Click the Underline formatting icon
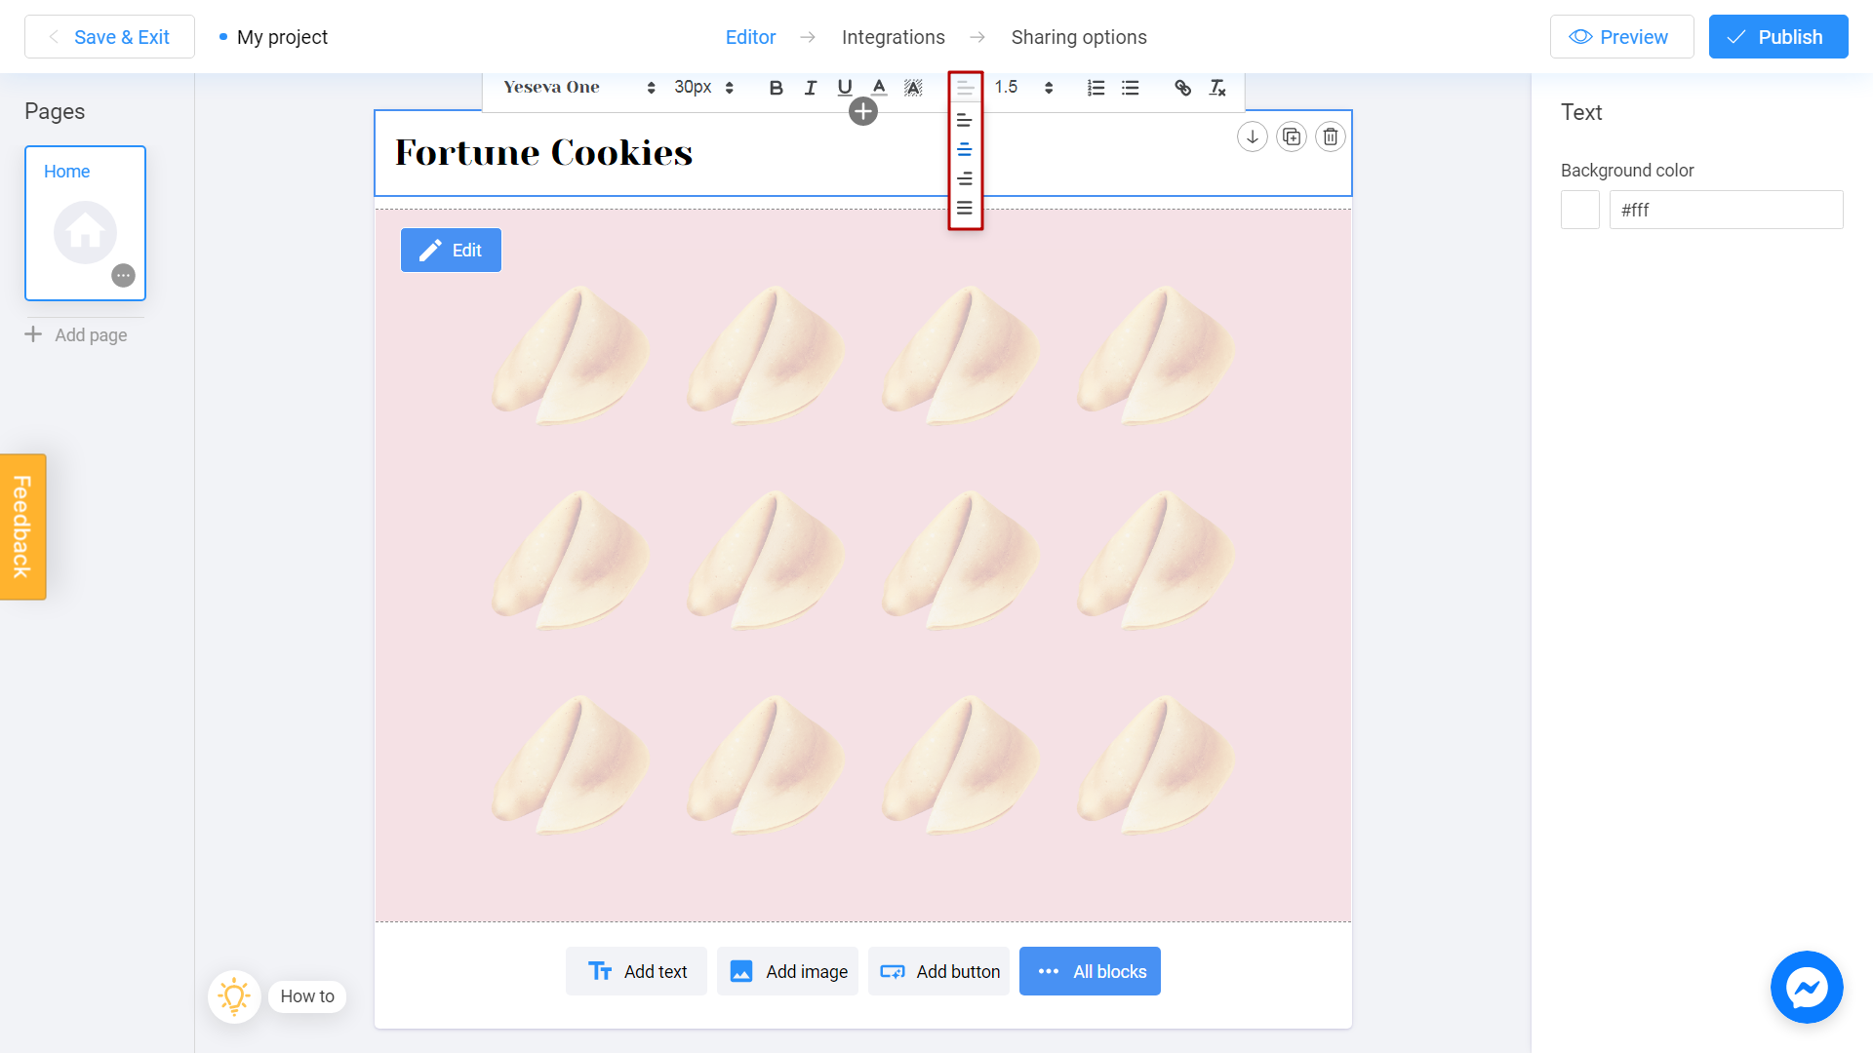 pos(844,88)
